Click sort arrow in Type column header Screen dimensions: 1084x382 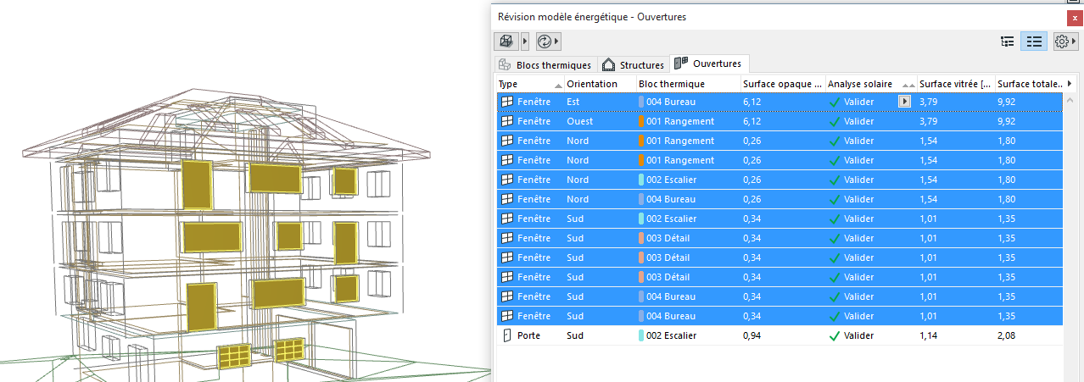(558, 85)
